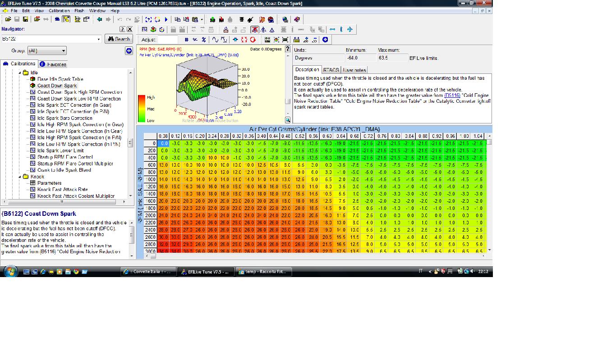The image size is (616, 346).
Task: Click the 2000 RPM row header
Action: 151,216
